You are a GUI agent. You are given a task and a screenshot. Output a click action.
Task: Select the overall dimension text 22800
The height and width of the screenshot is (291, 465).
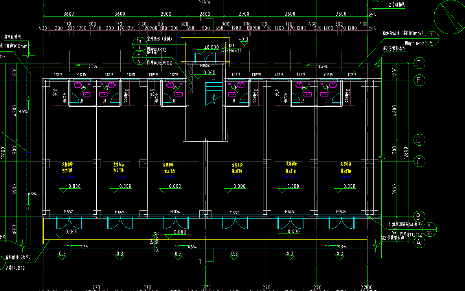(205, 3)
